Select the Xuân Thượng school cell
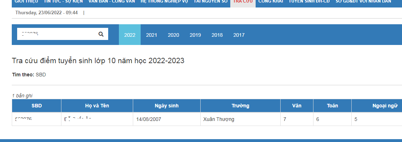The width and height of the screenshot is (402, 142). click(241, 119)
